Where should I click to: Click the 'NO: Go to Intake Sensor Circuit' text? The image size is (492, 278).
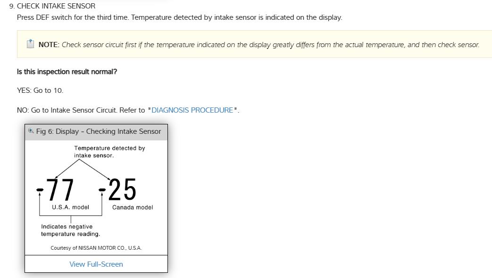click(x=81, y=110)
